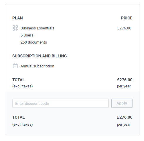Image resolution: width=144 pixels, height=141 pixels.
Task: Click the Annual subscription calendar icon
Action: click(x=15, y=66)
